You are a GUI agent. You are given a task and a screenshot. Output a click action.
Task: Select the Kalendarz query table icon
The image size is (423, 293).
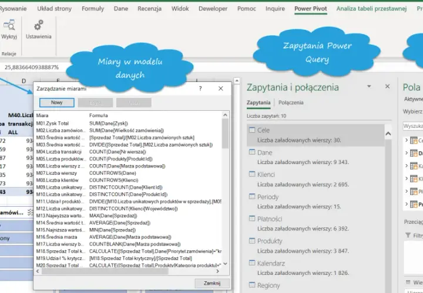(252, 263)
